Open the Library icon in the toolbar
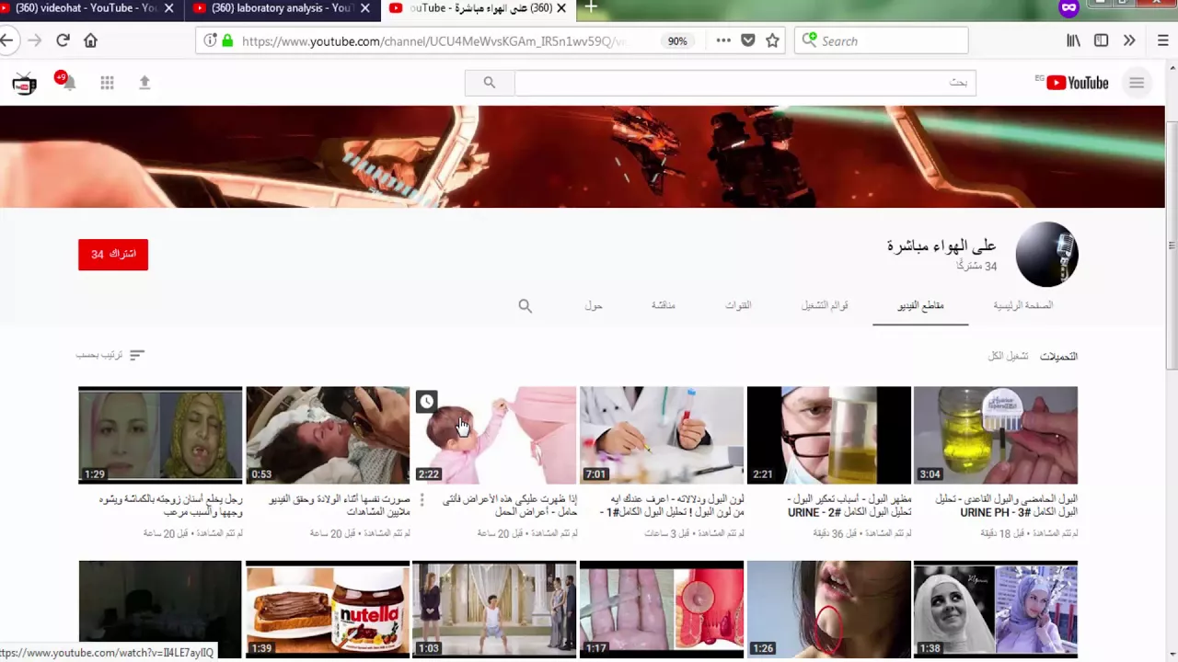 [1073, 40]
